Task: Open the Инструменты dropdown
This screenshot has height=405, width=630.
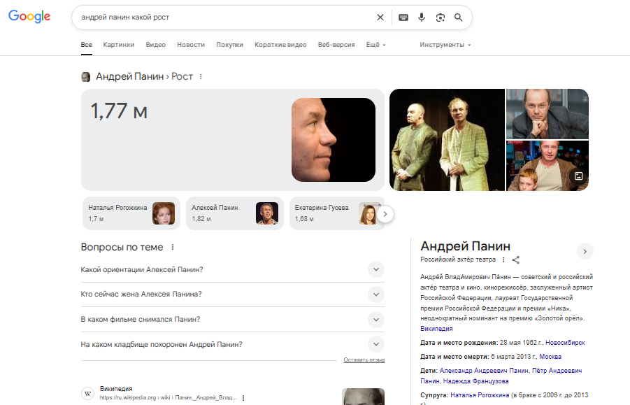Action: (445, 45)
